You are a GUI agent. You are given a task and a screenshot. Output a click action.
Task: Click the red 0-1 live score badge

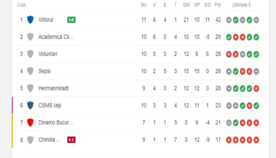(71, 140)
